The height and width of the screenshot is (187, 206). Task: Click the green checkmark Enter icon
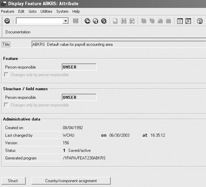click(7, 21)
